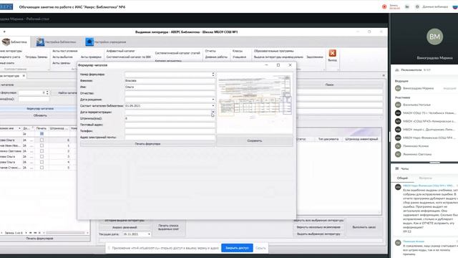Image resolution: width=458 pixels, height=258 pixels.
Task: Open the Текущая дата dropdown
Action: 149,234
